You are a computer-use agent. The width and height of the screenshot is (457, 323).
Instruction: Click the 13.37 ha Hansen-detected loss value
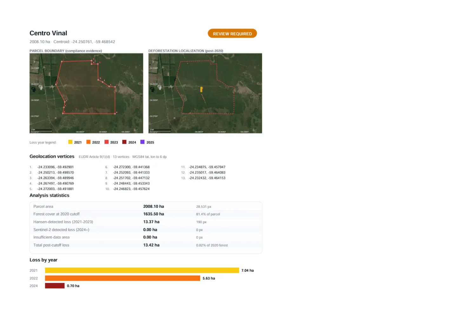(151, 222)
